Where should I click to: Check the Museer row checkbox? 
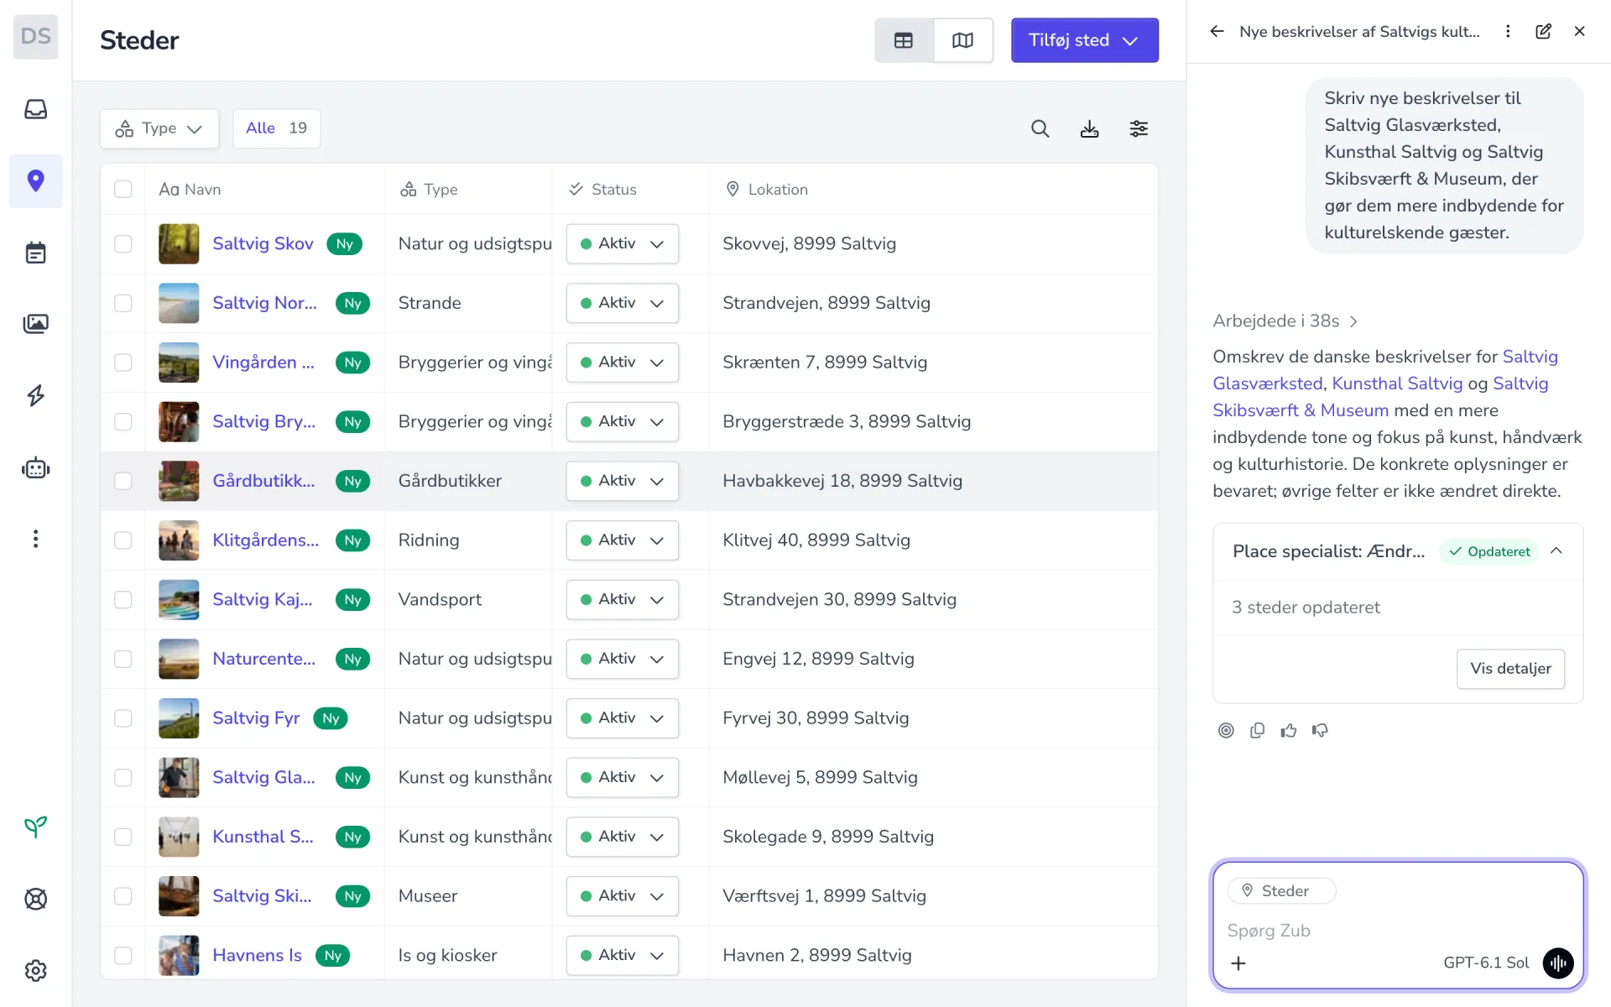coord(123,896)
